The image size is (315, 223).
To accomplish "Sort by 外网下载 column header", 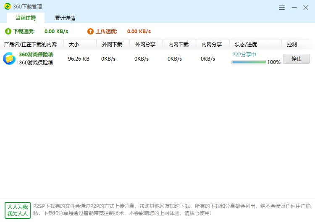I will click(x=113, y=45).
